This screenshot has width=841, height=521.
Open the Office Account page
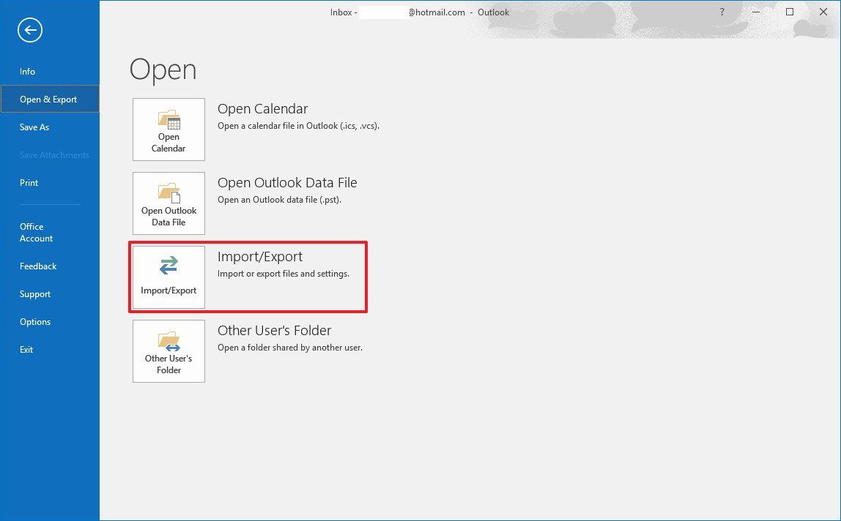click(x=36, y=232)
